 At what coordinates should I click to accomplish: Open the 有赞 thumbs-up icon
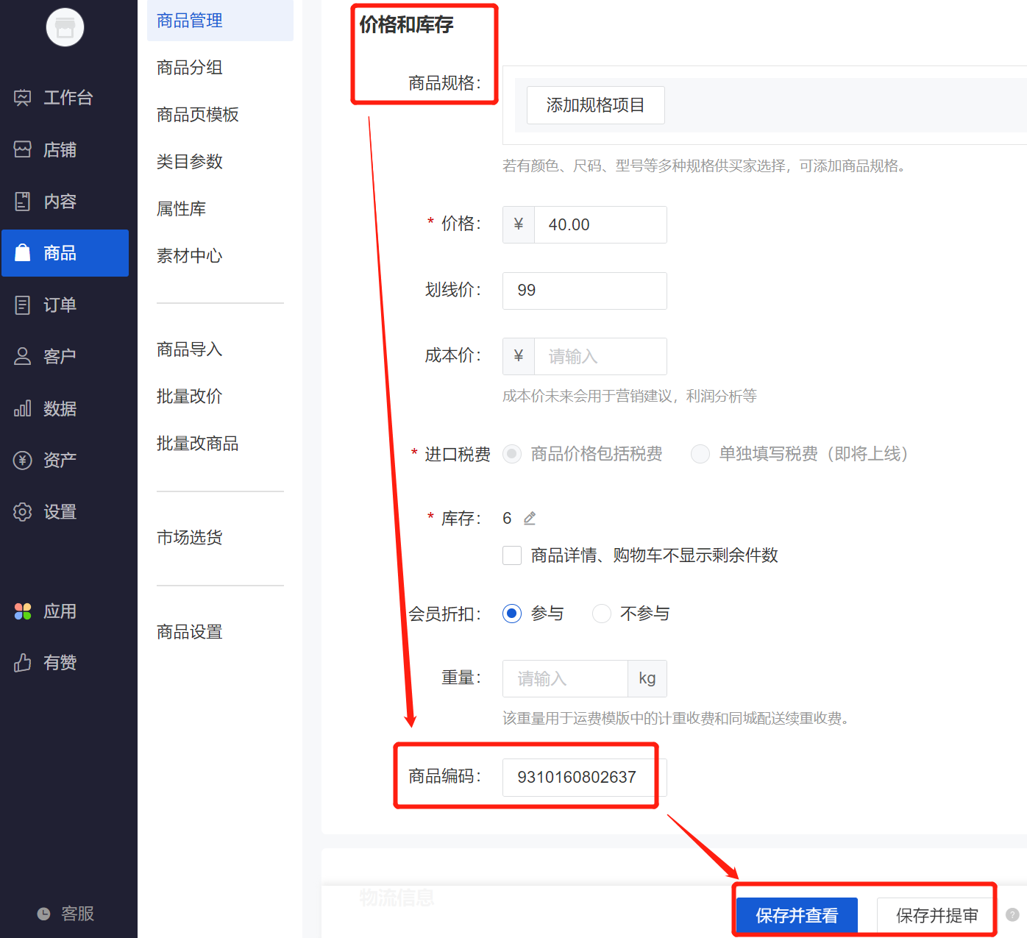[23, 662]
